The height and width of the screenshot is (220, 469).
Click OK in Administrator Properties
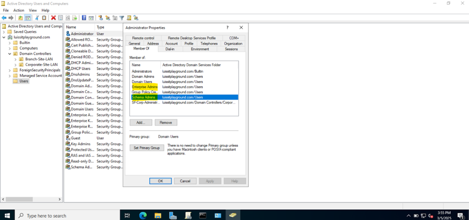[160, 181]
